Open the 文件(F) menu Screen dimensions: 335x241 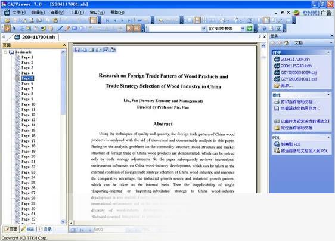19,13
